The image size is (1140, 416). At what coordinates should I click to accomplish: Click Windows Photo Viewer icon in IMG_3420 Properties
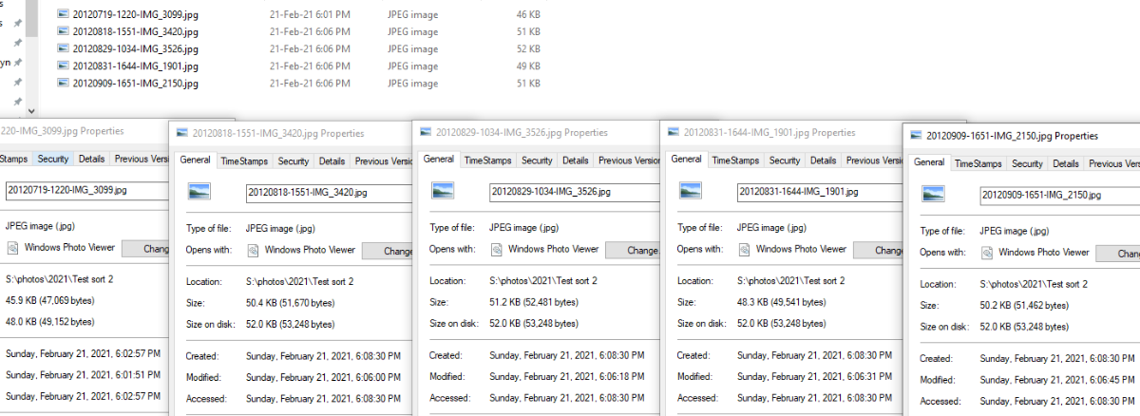click(254, 251)
